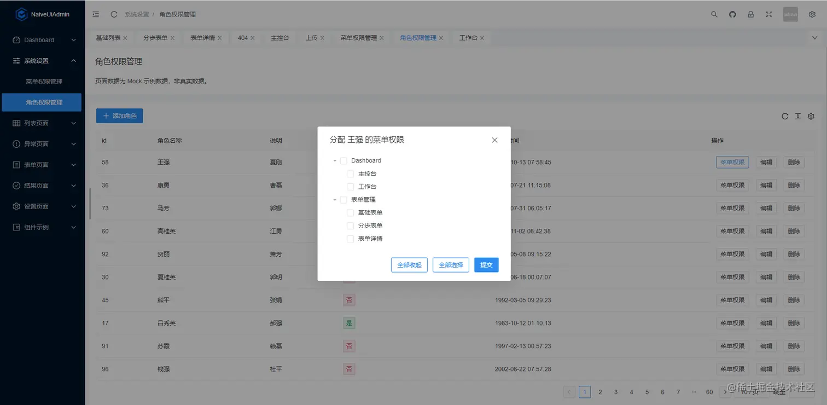Toggle fullscreen with the expand icon

[768, 14]
